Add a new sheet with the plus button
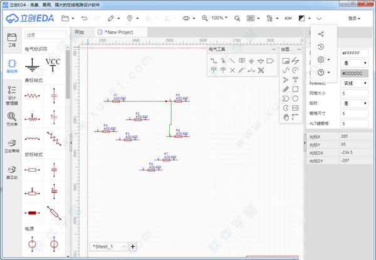376x260 pixels. [132, 247]
